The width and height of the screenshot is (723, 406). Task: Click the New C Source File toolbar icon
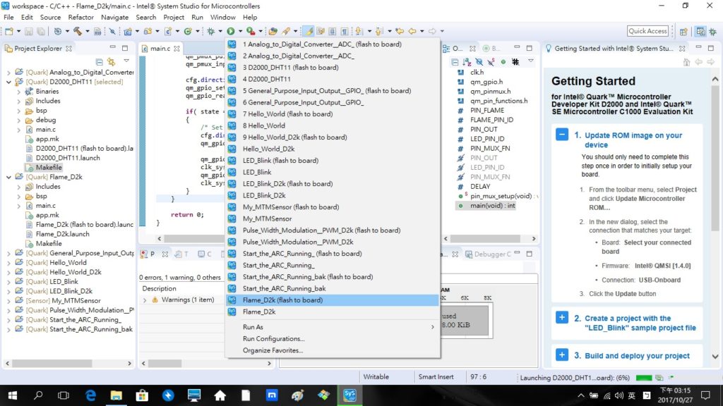click(x=168, y=31)
